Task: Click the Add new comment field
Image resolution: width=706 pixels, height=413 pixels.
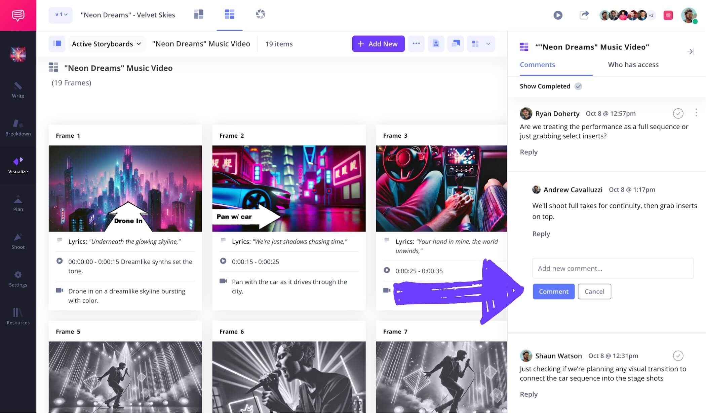Action: [x=613, y=268]
